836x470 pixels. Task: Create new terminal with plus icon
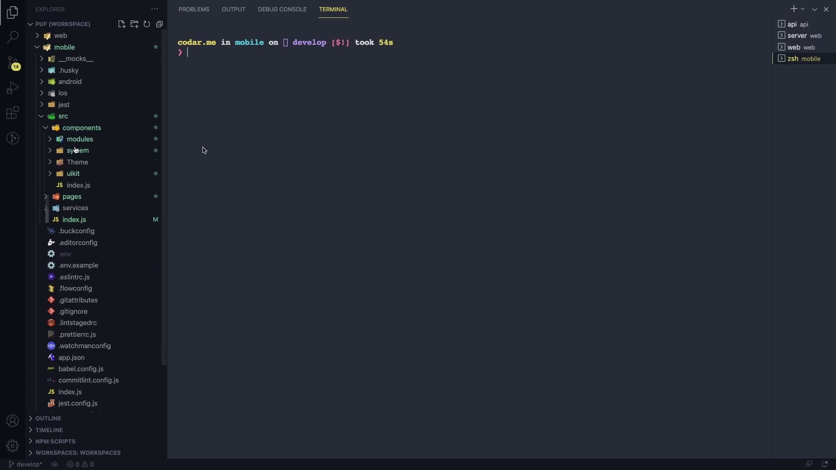(794, 9)
